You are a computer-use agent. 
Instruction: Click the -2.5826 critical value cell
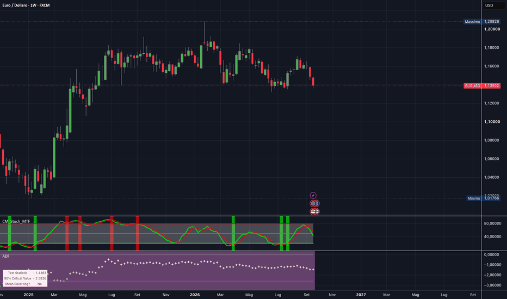coord(40,278)
